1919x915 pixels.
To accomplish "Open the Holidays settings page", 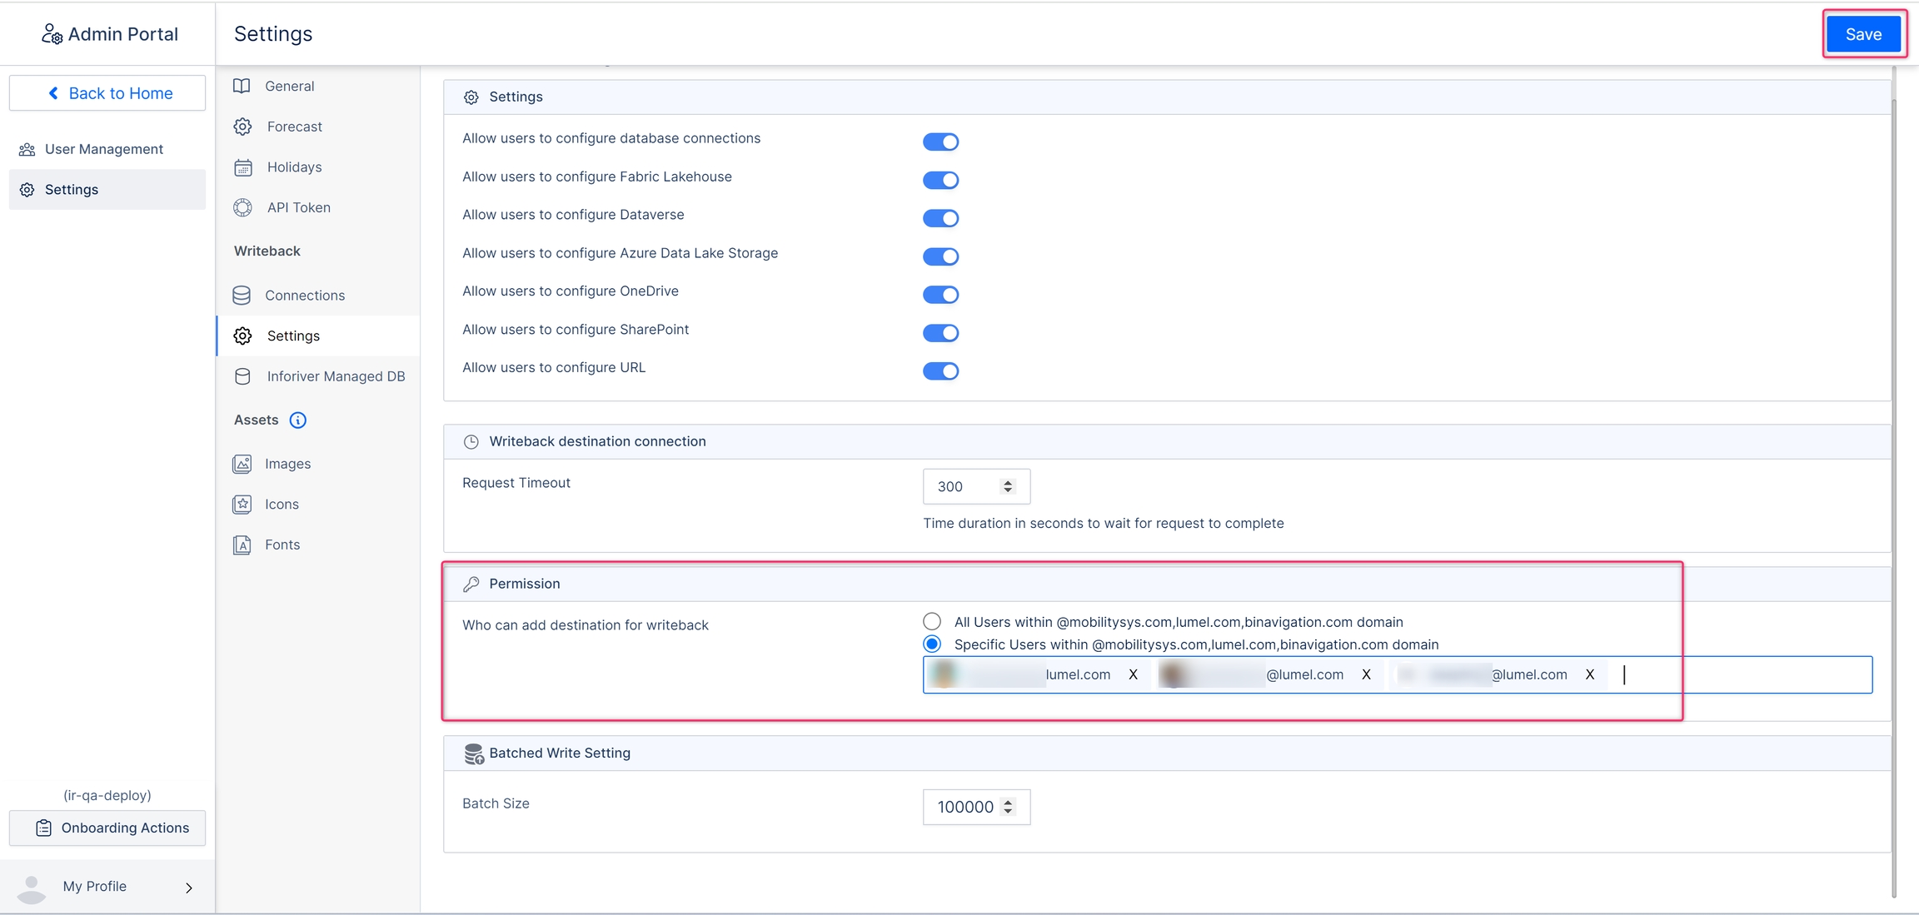I will coord(294,167).
